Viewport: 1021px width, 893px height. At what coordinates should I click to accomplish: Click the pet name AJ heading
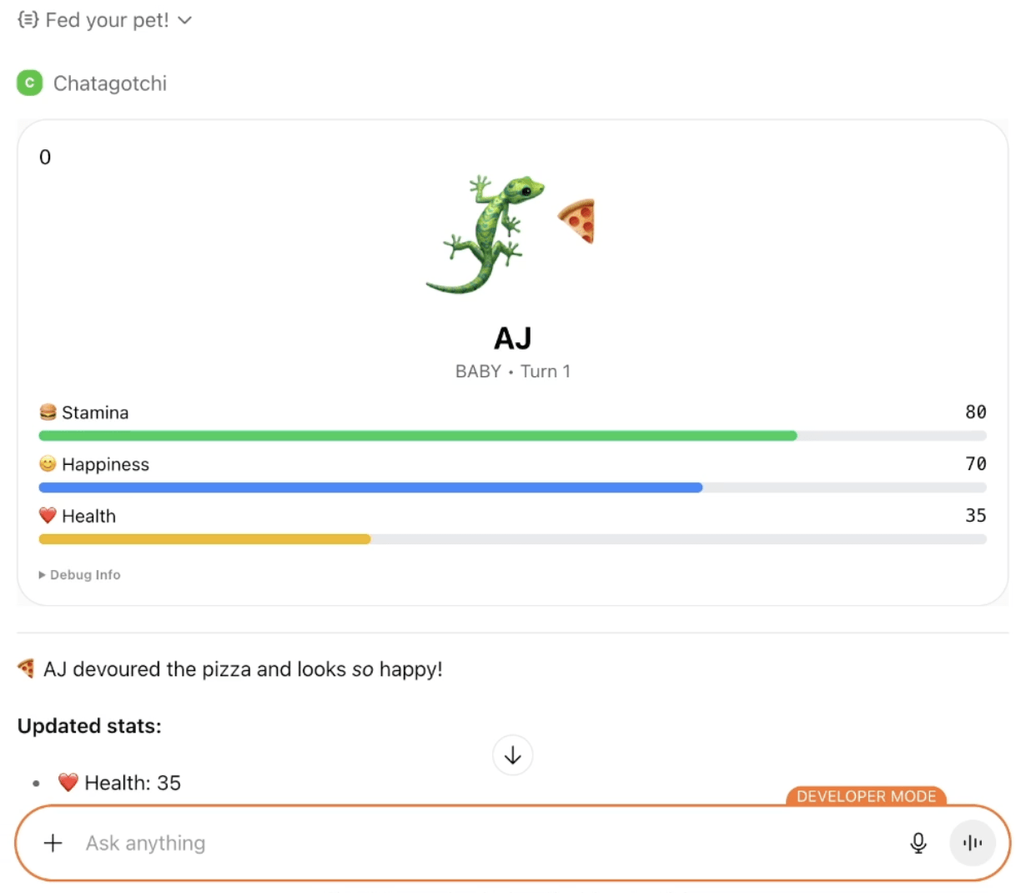click(x=512, y=338)
